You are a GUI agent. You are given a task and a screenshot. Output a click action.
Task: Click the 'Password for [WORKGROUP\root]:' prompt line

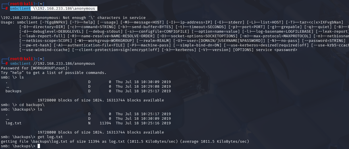[x=35, y=68]
